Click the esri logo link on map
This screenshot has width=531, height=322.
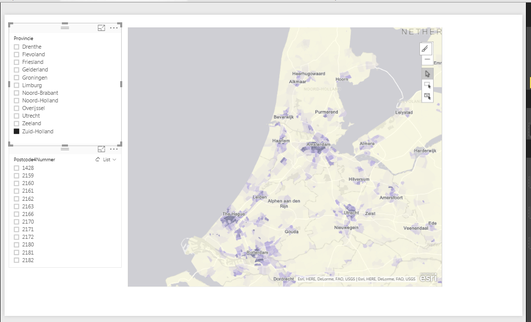429,278
